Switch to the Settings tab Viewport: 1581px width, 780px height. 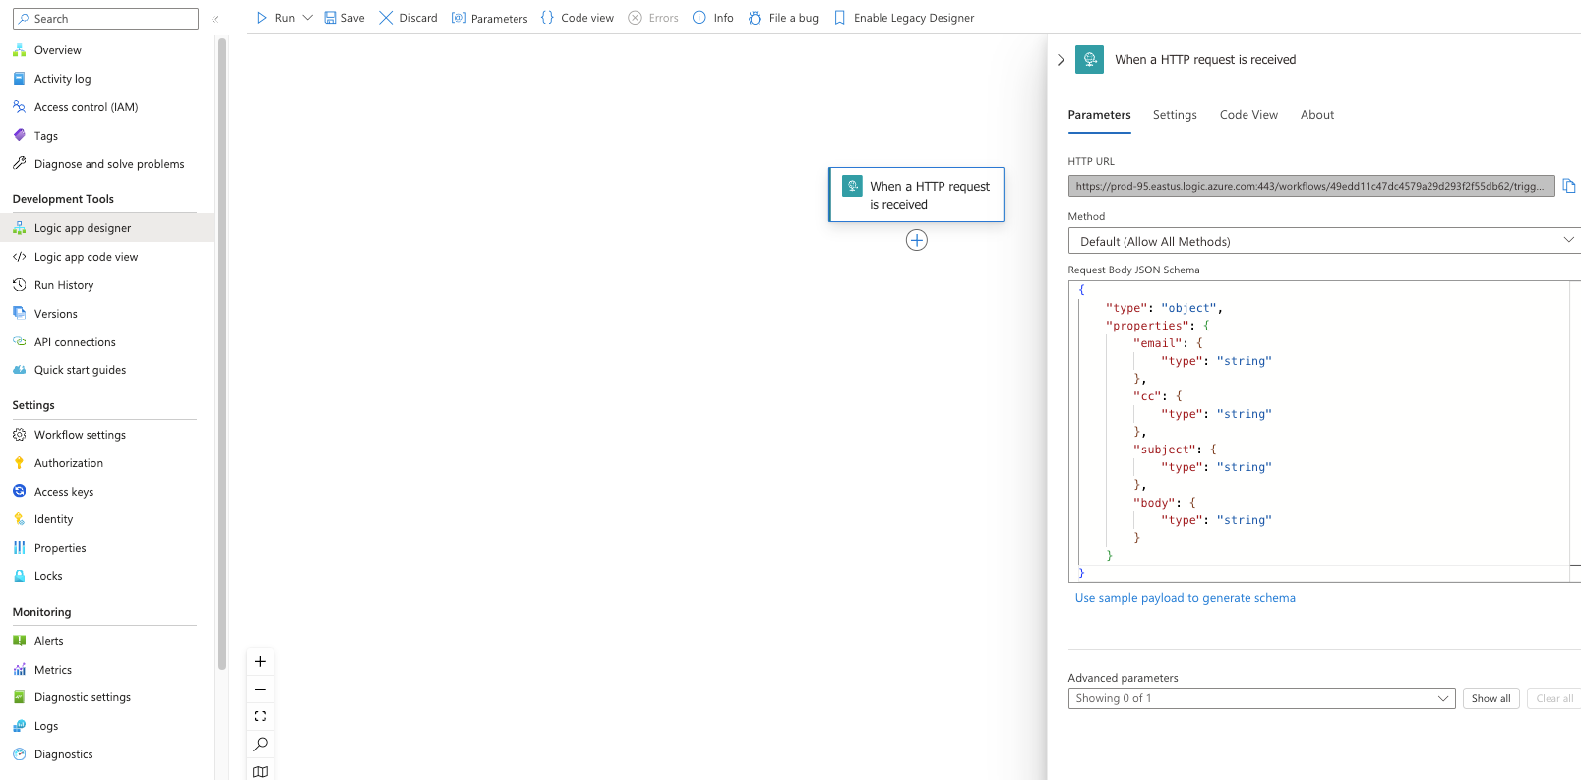coord(1175,115)
